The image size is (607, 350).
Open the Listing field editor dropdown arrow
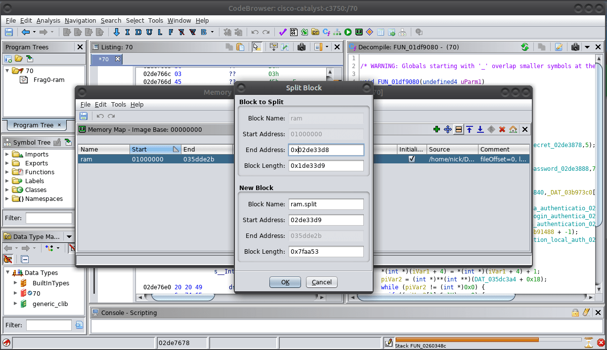326,47
